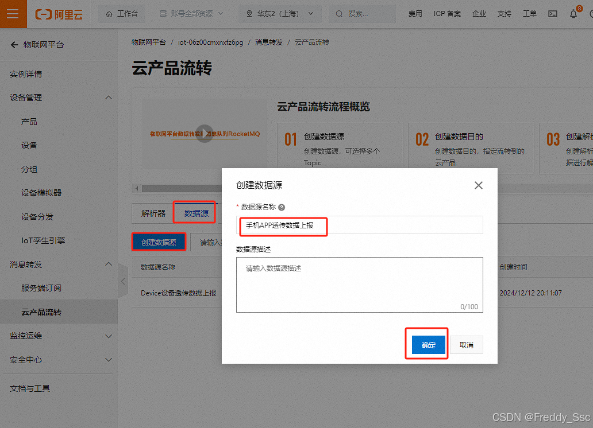Open 产品 in the sidebar

coord(29,122)
